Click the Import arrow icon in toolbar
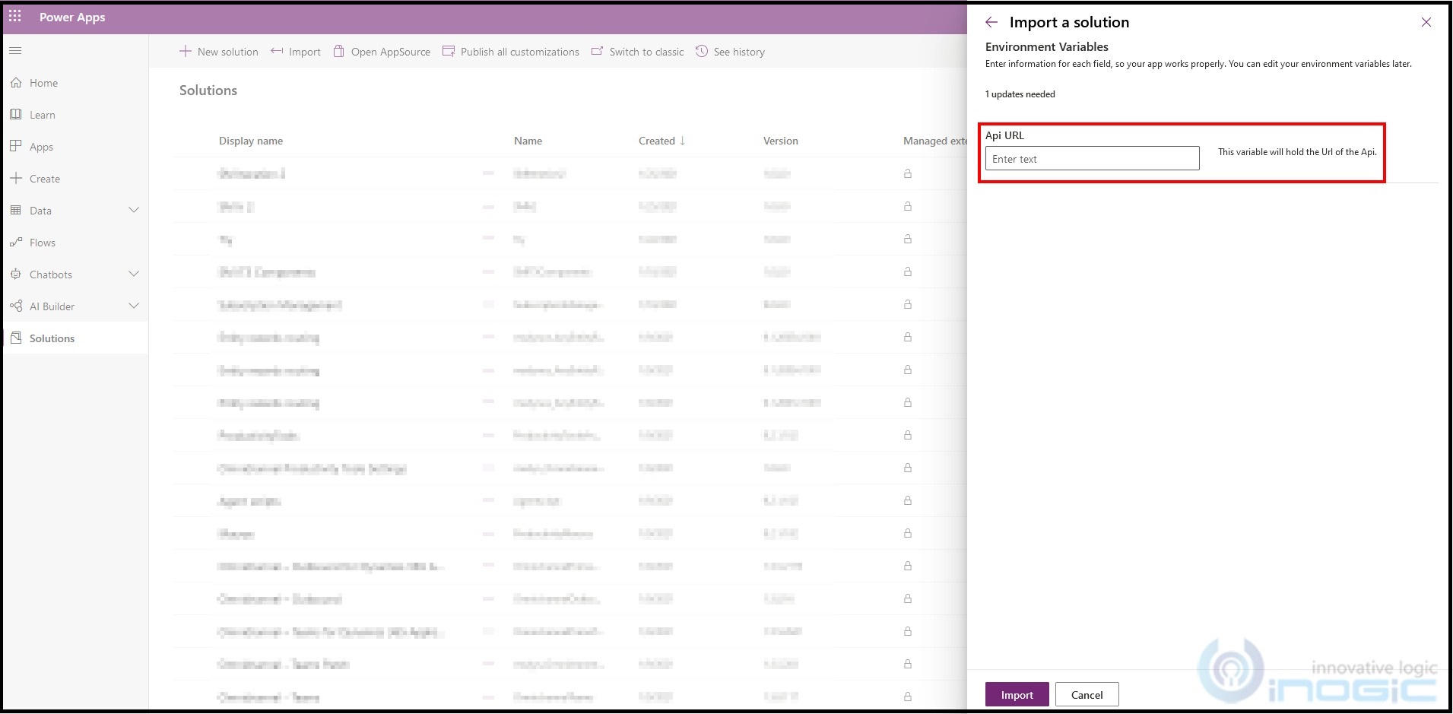 click(x=277, y=51)
